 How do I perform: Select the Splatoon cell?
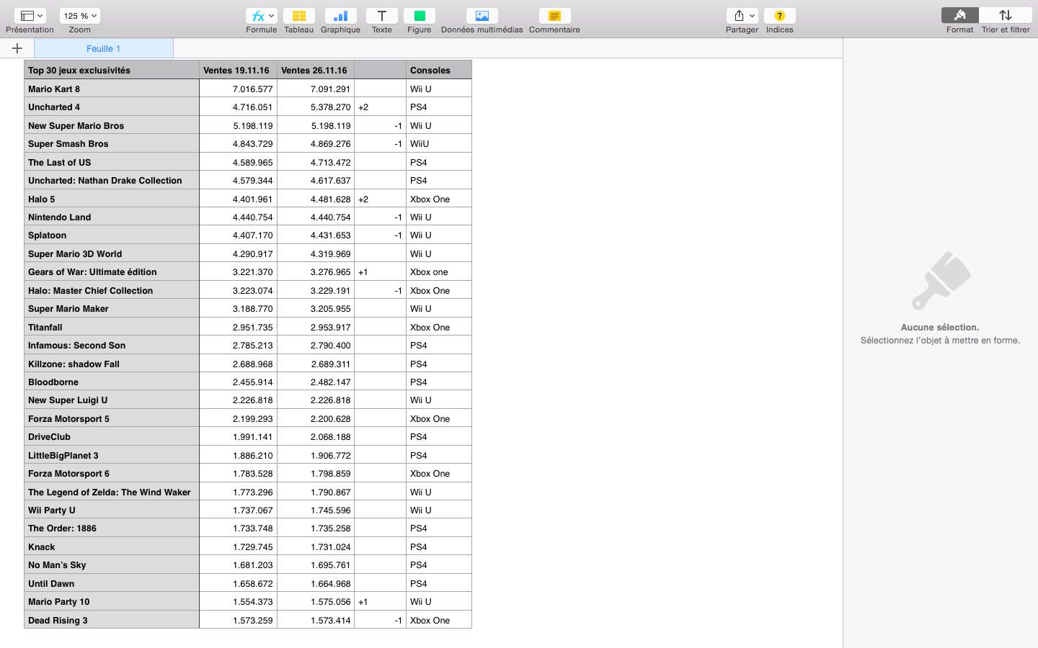tap(112, 235)
